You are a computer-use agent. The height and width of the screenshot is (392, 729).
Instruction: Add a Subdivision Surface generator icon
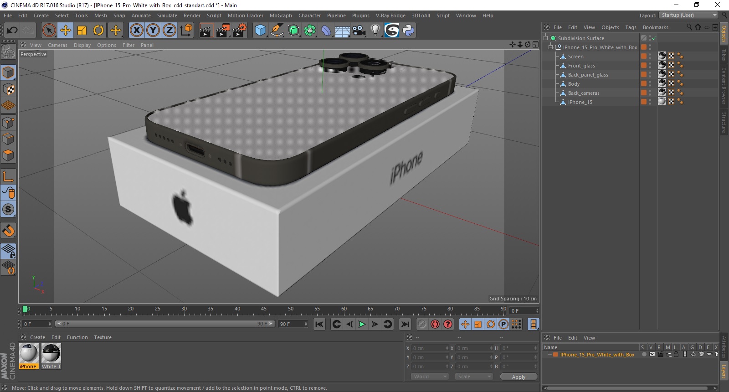point(293,31)
